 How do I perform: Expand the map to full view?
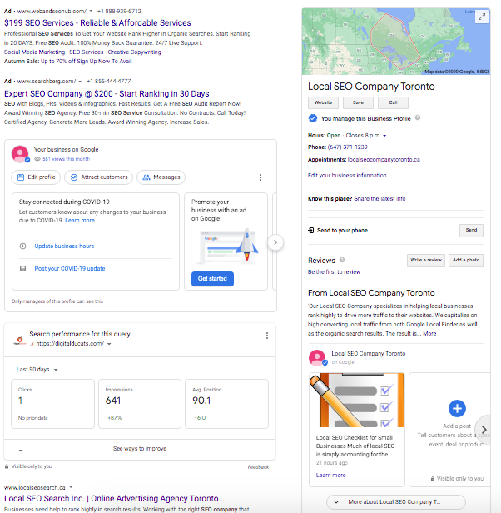point(481,17)
